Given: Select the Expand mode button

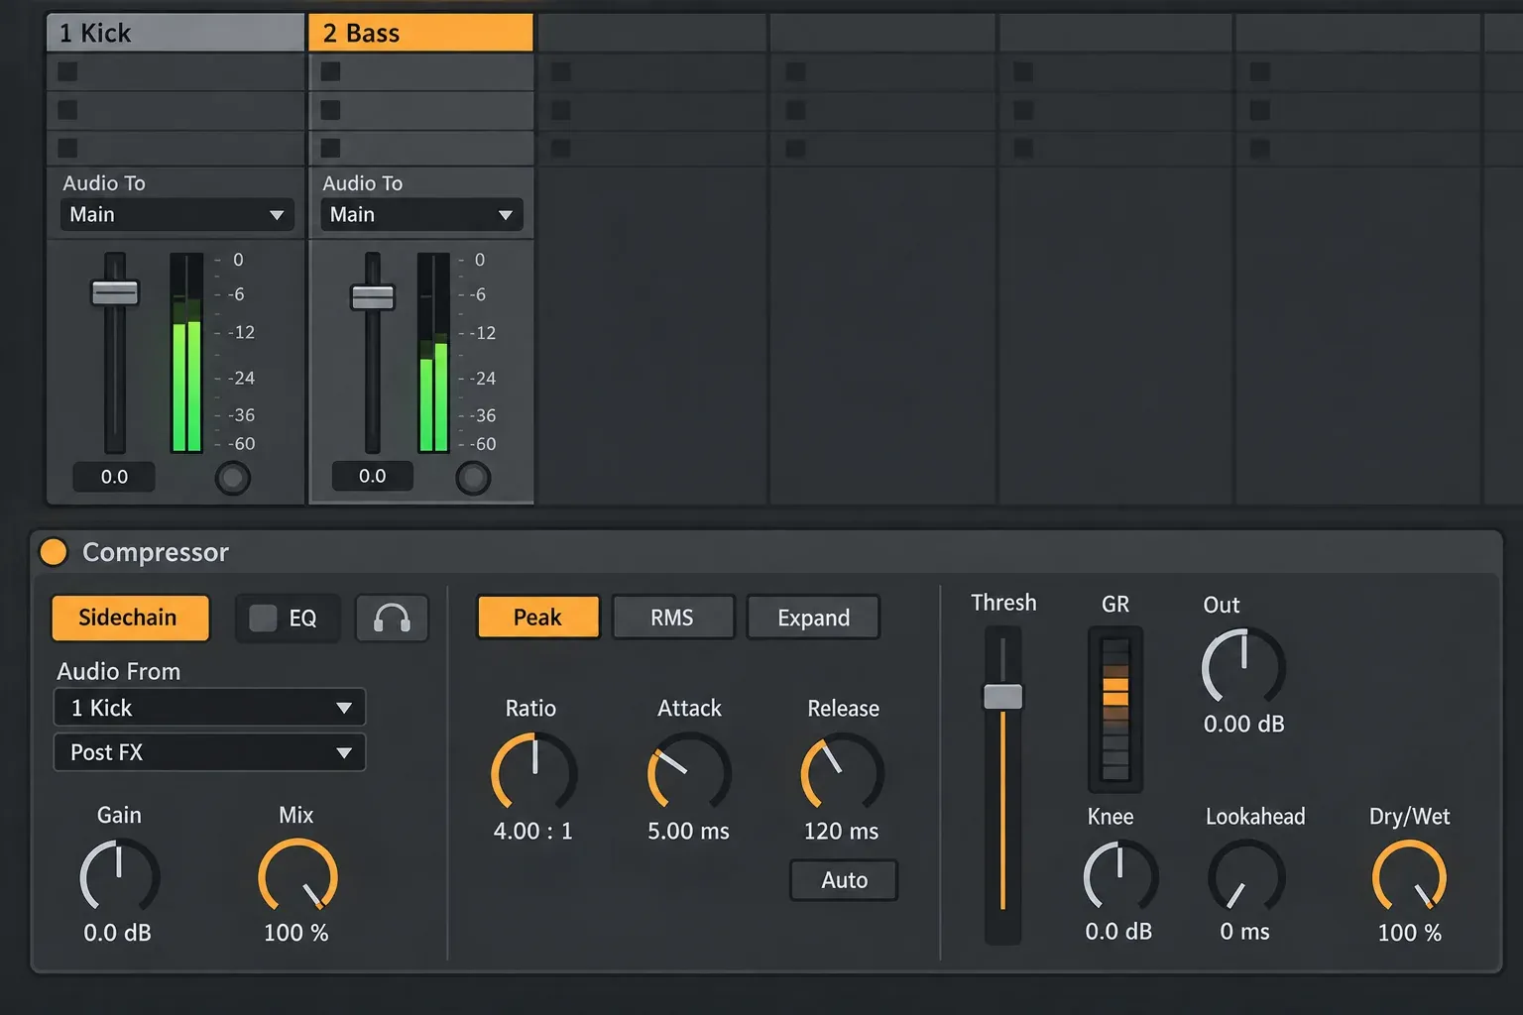Looking at the screenshot, I should point(813,618).
